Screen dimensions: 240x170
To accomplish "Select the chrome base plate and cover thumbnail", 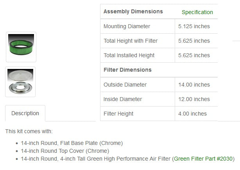I will 20,81.
